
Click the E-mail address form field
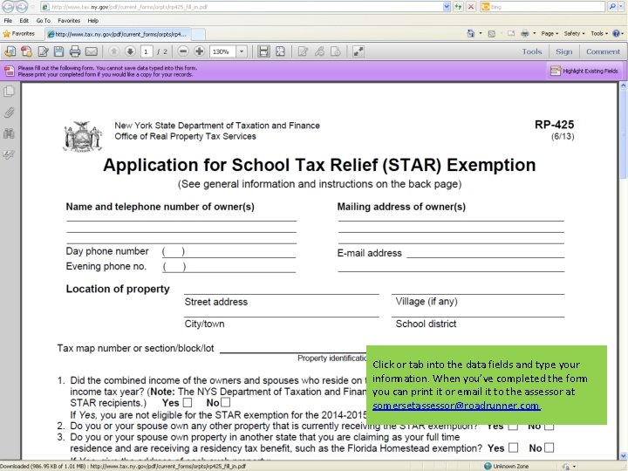pos(485,252)
